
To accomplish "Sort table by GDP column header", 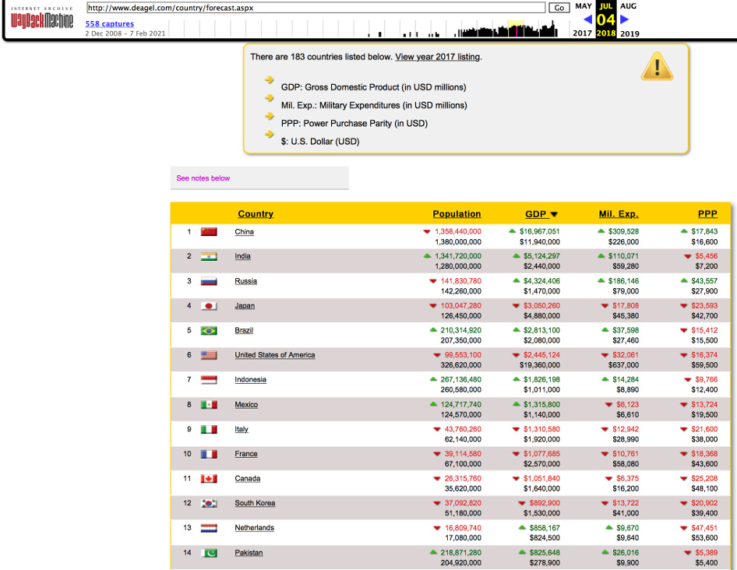I will [536, 214].
